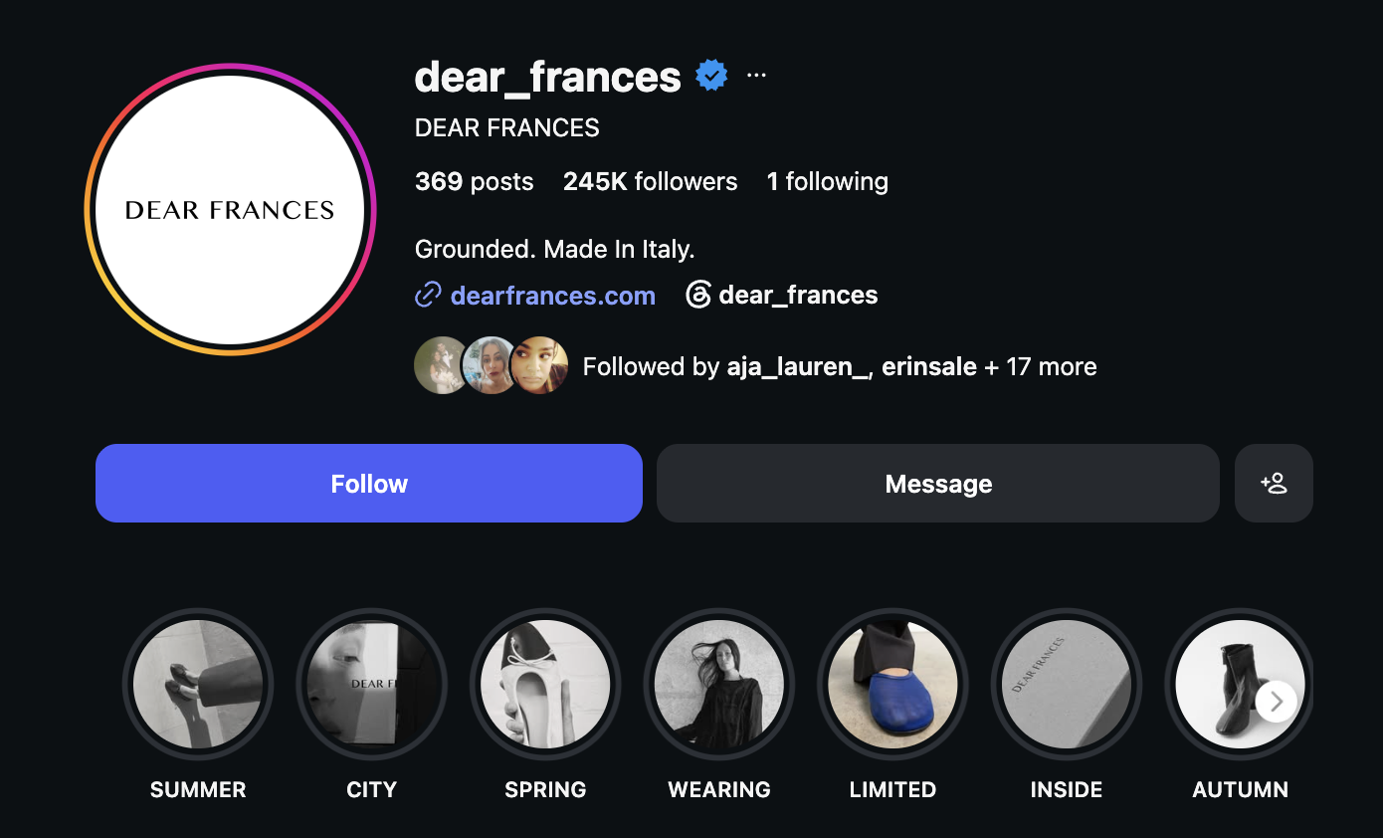This screenshot has width=1383, height=838.
Task: Open the DEAR FRANCES profile picture story
Action: (230, 210)
